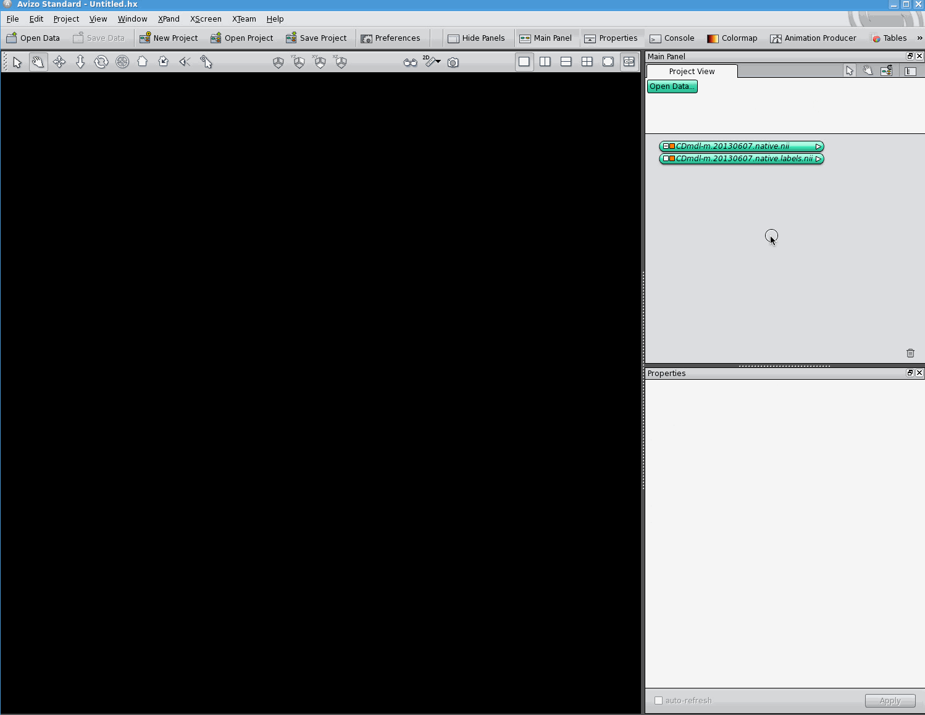Select four viewers grid layout

coord(587,62)
